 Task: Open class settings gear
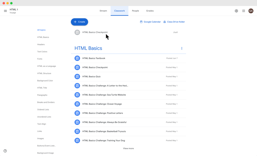236,11
